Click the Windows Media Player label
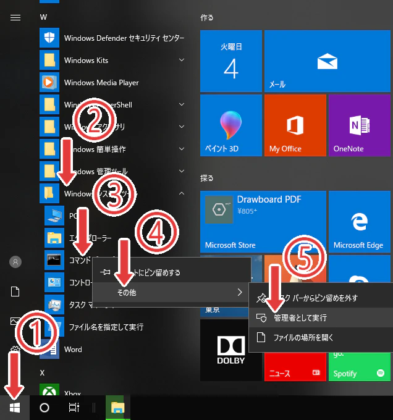 [101, 83]
